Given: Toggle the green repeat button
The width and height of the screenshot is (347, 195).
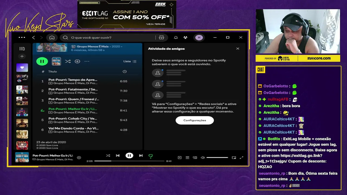Looking at the screenshot, I should pyautogui.click(x=151, y=156).
